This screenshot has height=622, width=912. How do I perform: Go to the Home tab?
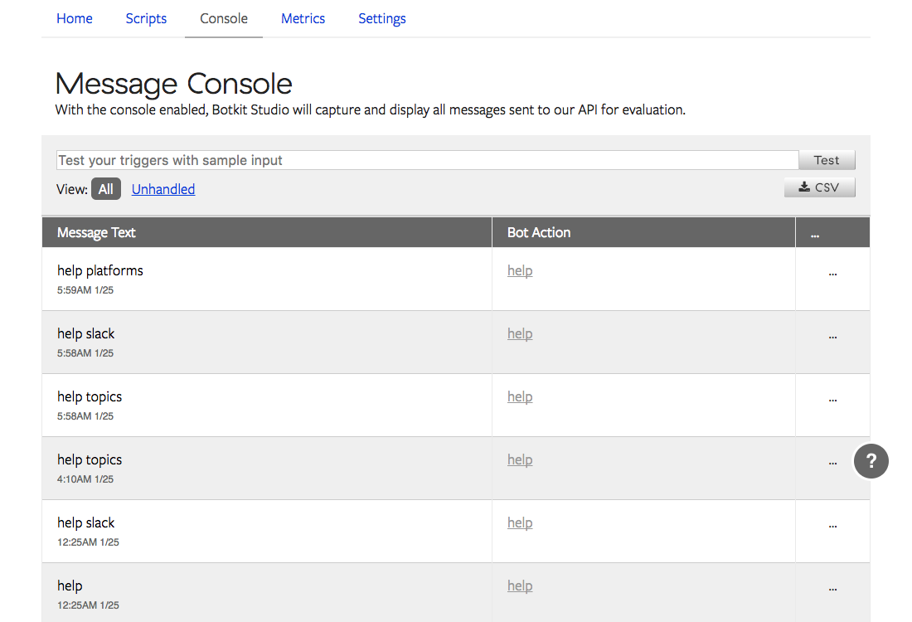click(x=75, y=18)
